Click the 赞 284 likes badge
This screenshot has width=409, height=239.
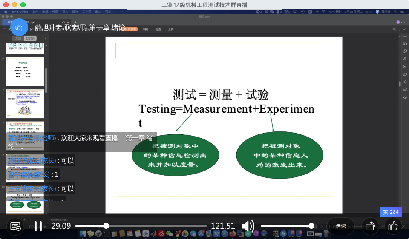click(391, 212)
